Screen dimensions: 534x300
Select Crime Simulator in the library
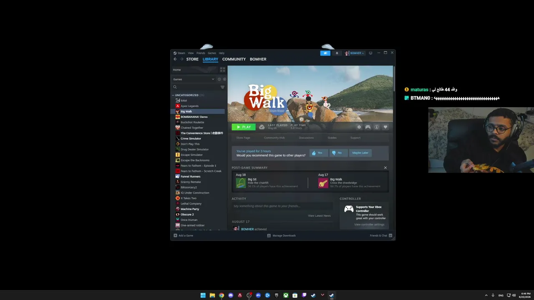tap(191, 138)
